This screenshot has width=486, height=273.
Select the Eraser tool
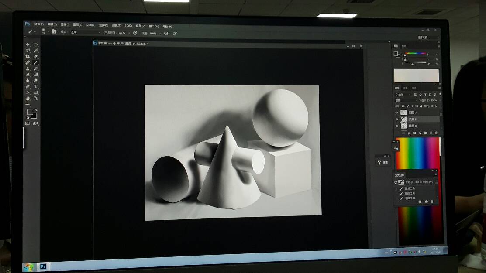(x=28, y=75)
